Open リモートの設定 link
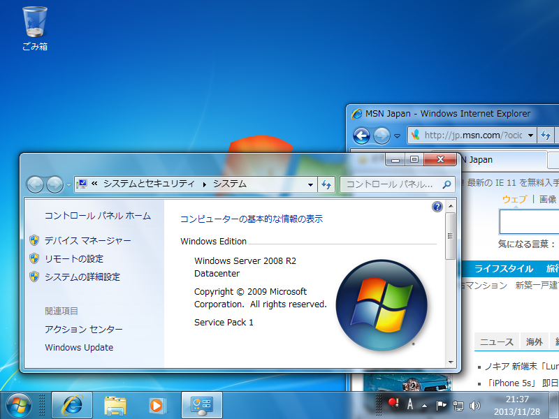The image size is (559, 419). 74,258
